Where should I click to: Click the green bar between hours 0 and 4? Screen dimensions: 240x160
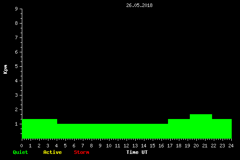[39, 129]
